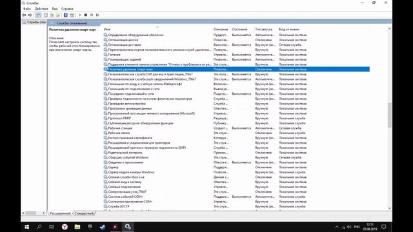413x232 pixels.
Task: Open the notification center icon
Action: [x=384, y=227]
